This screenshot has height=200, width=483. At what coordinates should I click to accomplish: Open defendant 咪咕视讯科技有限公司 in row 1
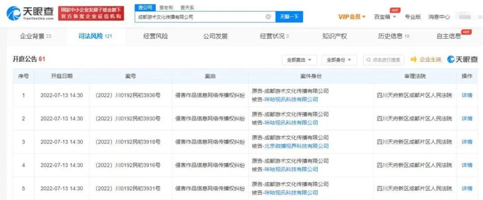point(291,100)
